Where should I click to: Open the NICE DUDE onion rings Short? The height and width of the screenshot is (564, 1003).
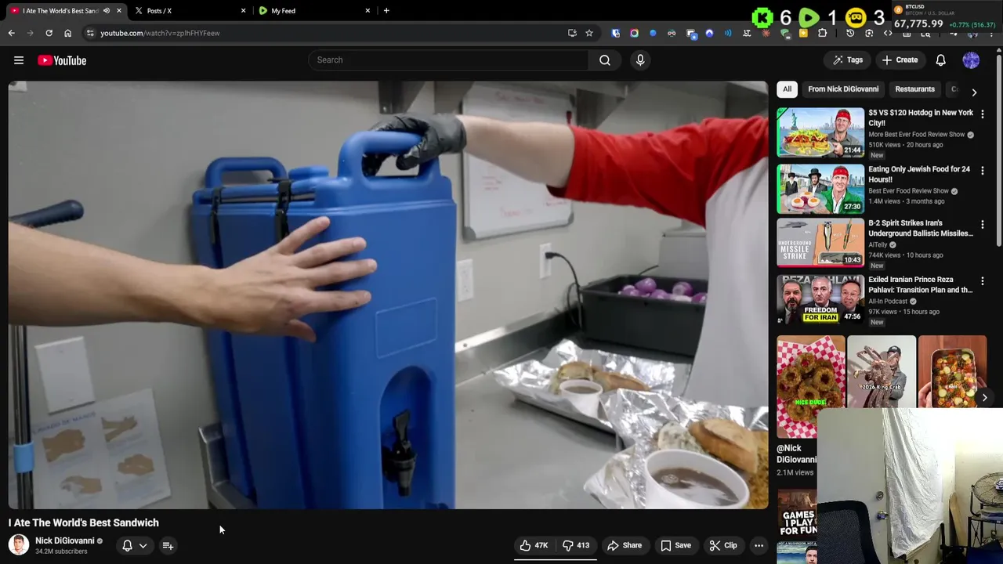tap(811, 386)
